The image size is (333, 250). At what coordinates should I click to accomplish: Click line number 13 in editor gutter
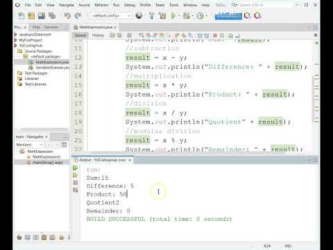click(x=78, y=67)
